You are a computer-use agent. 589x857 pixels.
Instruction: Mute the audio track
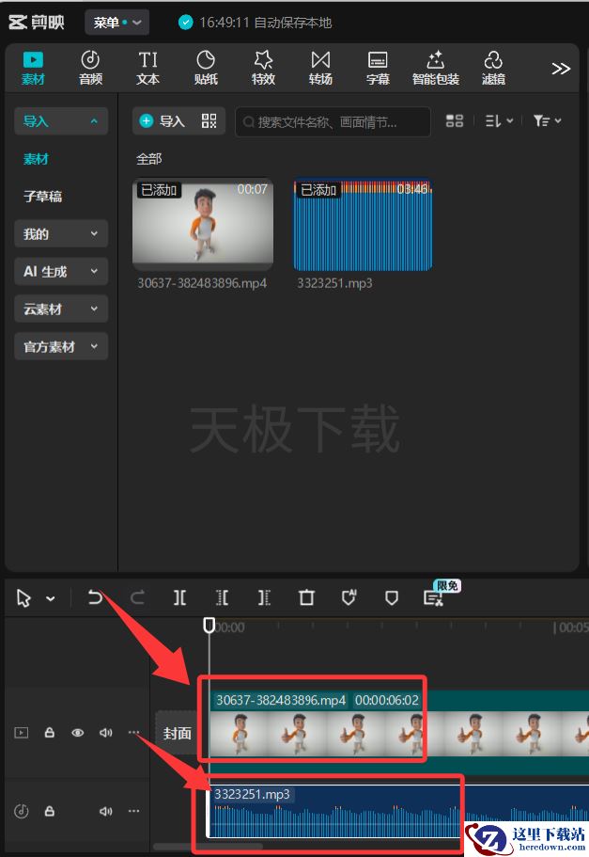105,811
